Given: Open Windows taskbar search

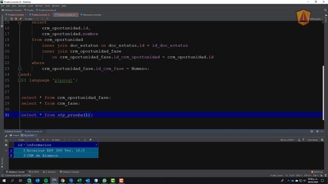Looking at the screenshot, I should [x=12, y=180].
